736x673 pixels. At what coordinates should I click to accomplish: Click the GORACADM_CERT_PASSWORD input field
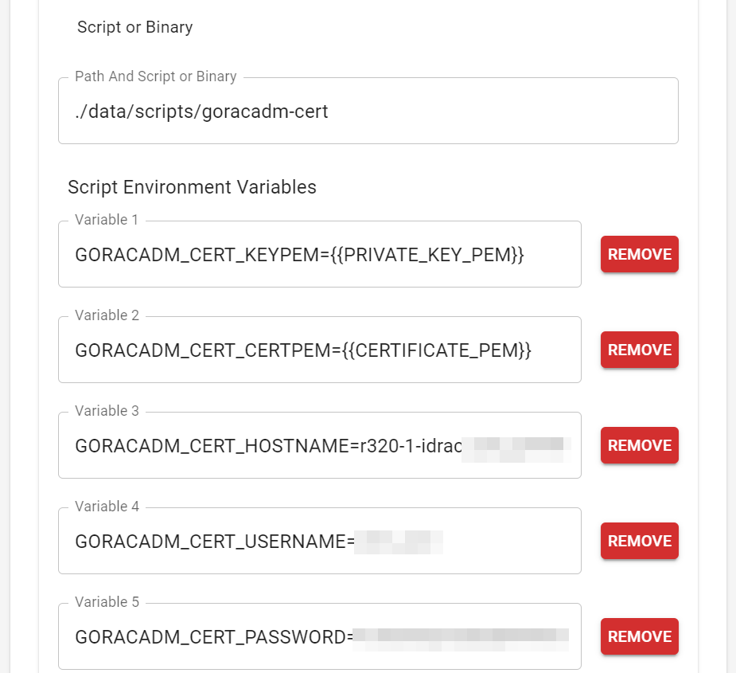318,636
